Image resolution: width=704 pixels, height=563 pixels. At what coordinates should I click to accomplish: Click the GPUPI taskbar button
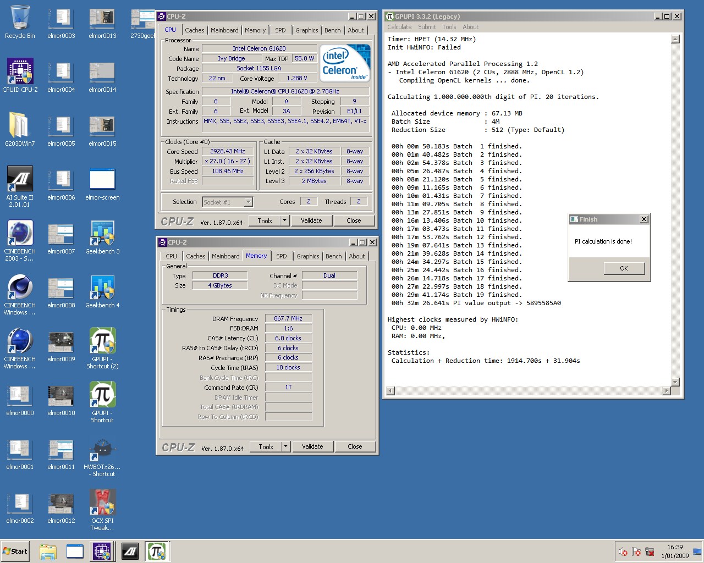[x=157, y=551]
